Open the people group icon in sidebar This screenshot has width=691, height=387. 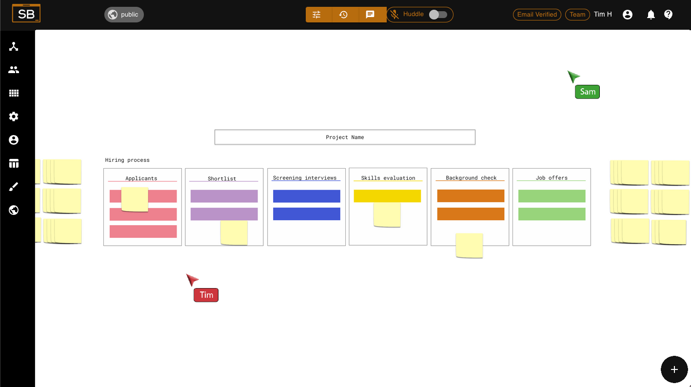click(14, 70)
